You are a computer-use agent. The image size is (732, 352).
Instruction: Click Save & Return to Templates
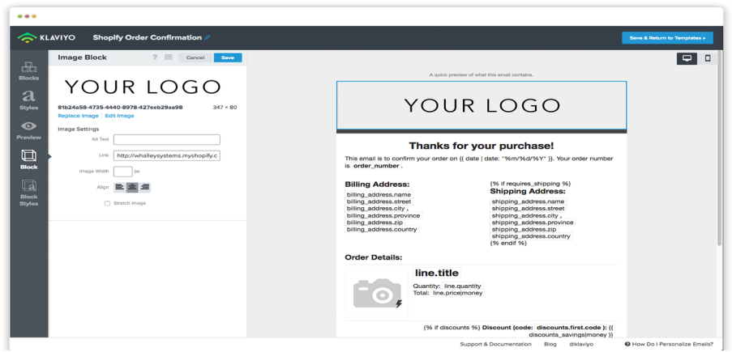pyautogui.click(x=668, y=38)
